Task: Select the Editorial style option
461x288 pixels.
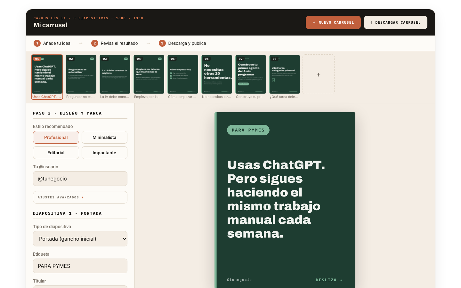Action: [56, 153]
